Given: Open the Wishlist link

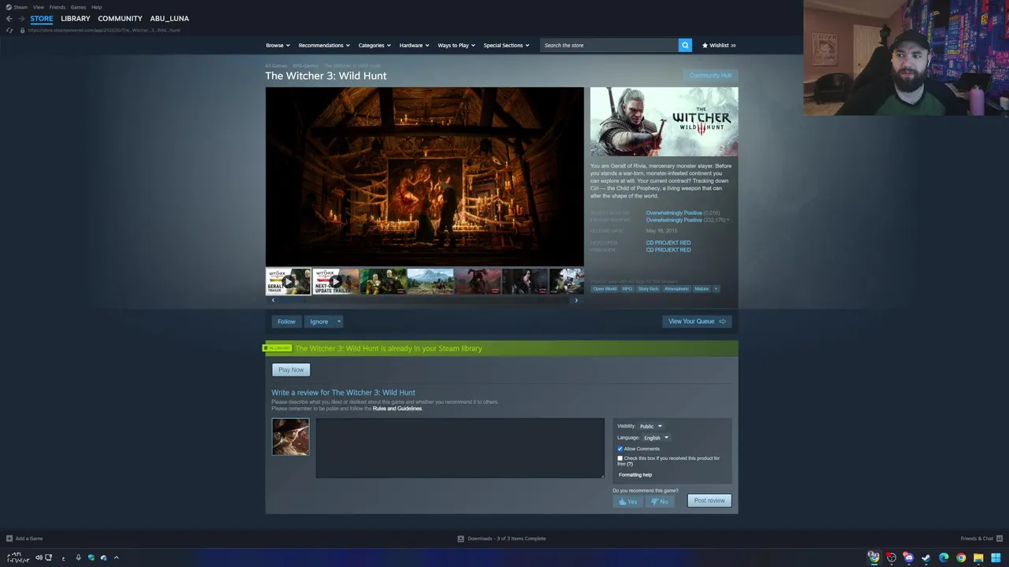Looking at the screenshot, I should [x=719, y=45].
